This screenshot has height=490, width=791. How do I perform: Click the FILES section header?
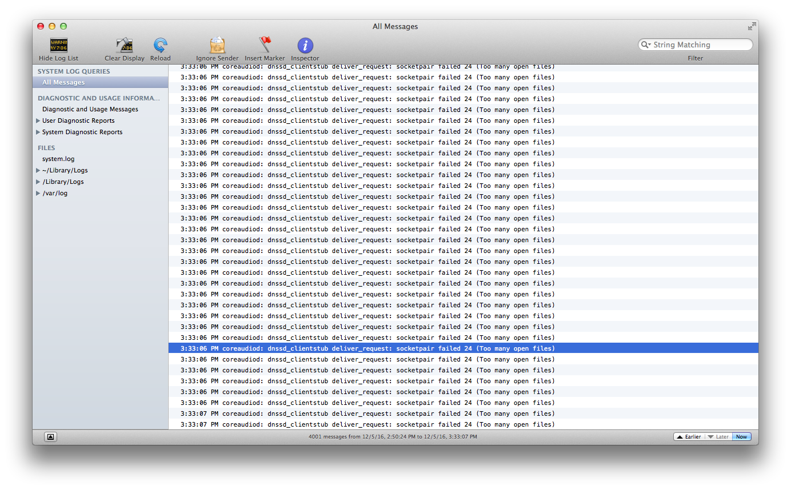[46, 148]
